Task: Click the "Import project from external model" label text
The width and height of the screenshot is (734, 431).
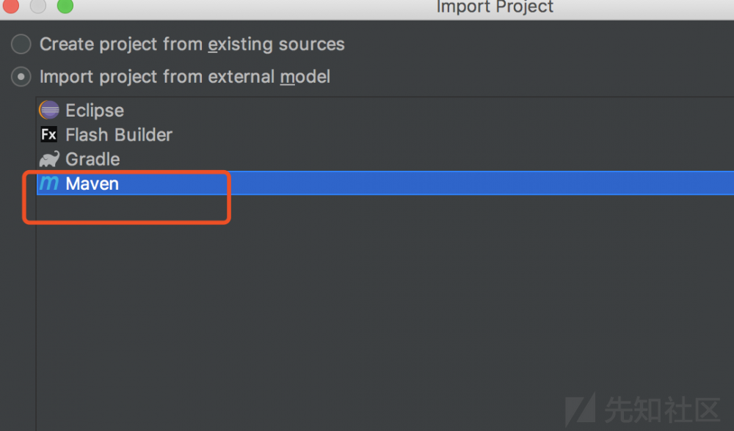Action: click(185, 76)
